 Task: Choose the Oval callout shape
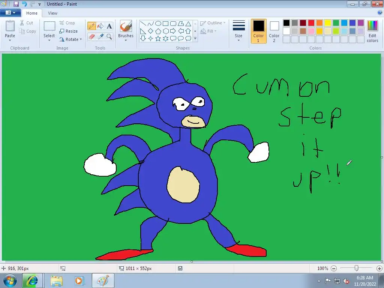pyautogui.click(x=181, y=39)
